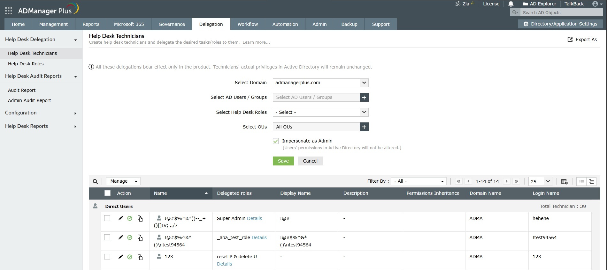Open the Reports tab
Screen dimensions: 607x270
pos(91,24)
